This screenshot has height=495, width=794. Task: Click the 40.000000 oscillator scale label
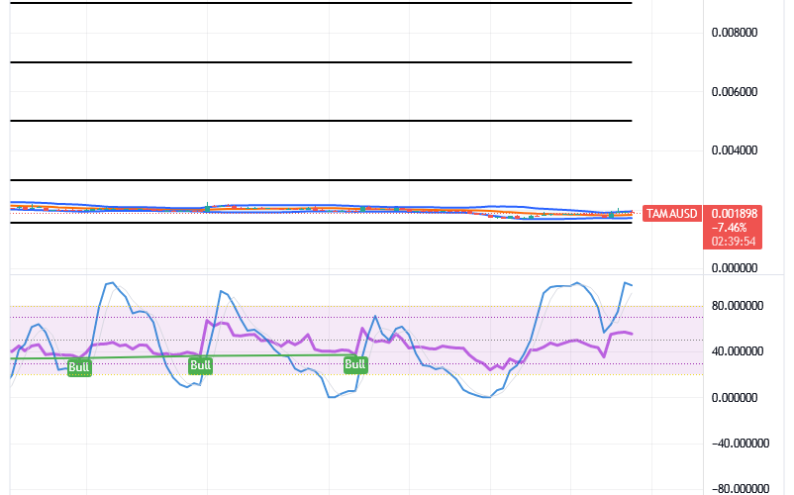click(x=737, y=351)
